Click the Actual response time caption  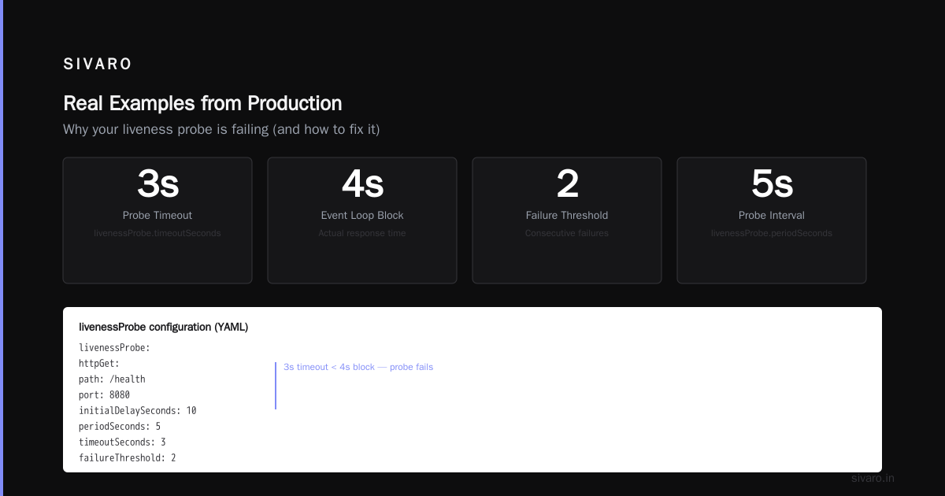coord(362,233)
